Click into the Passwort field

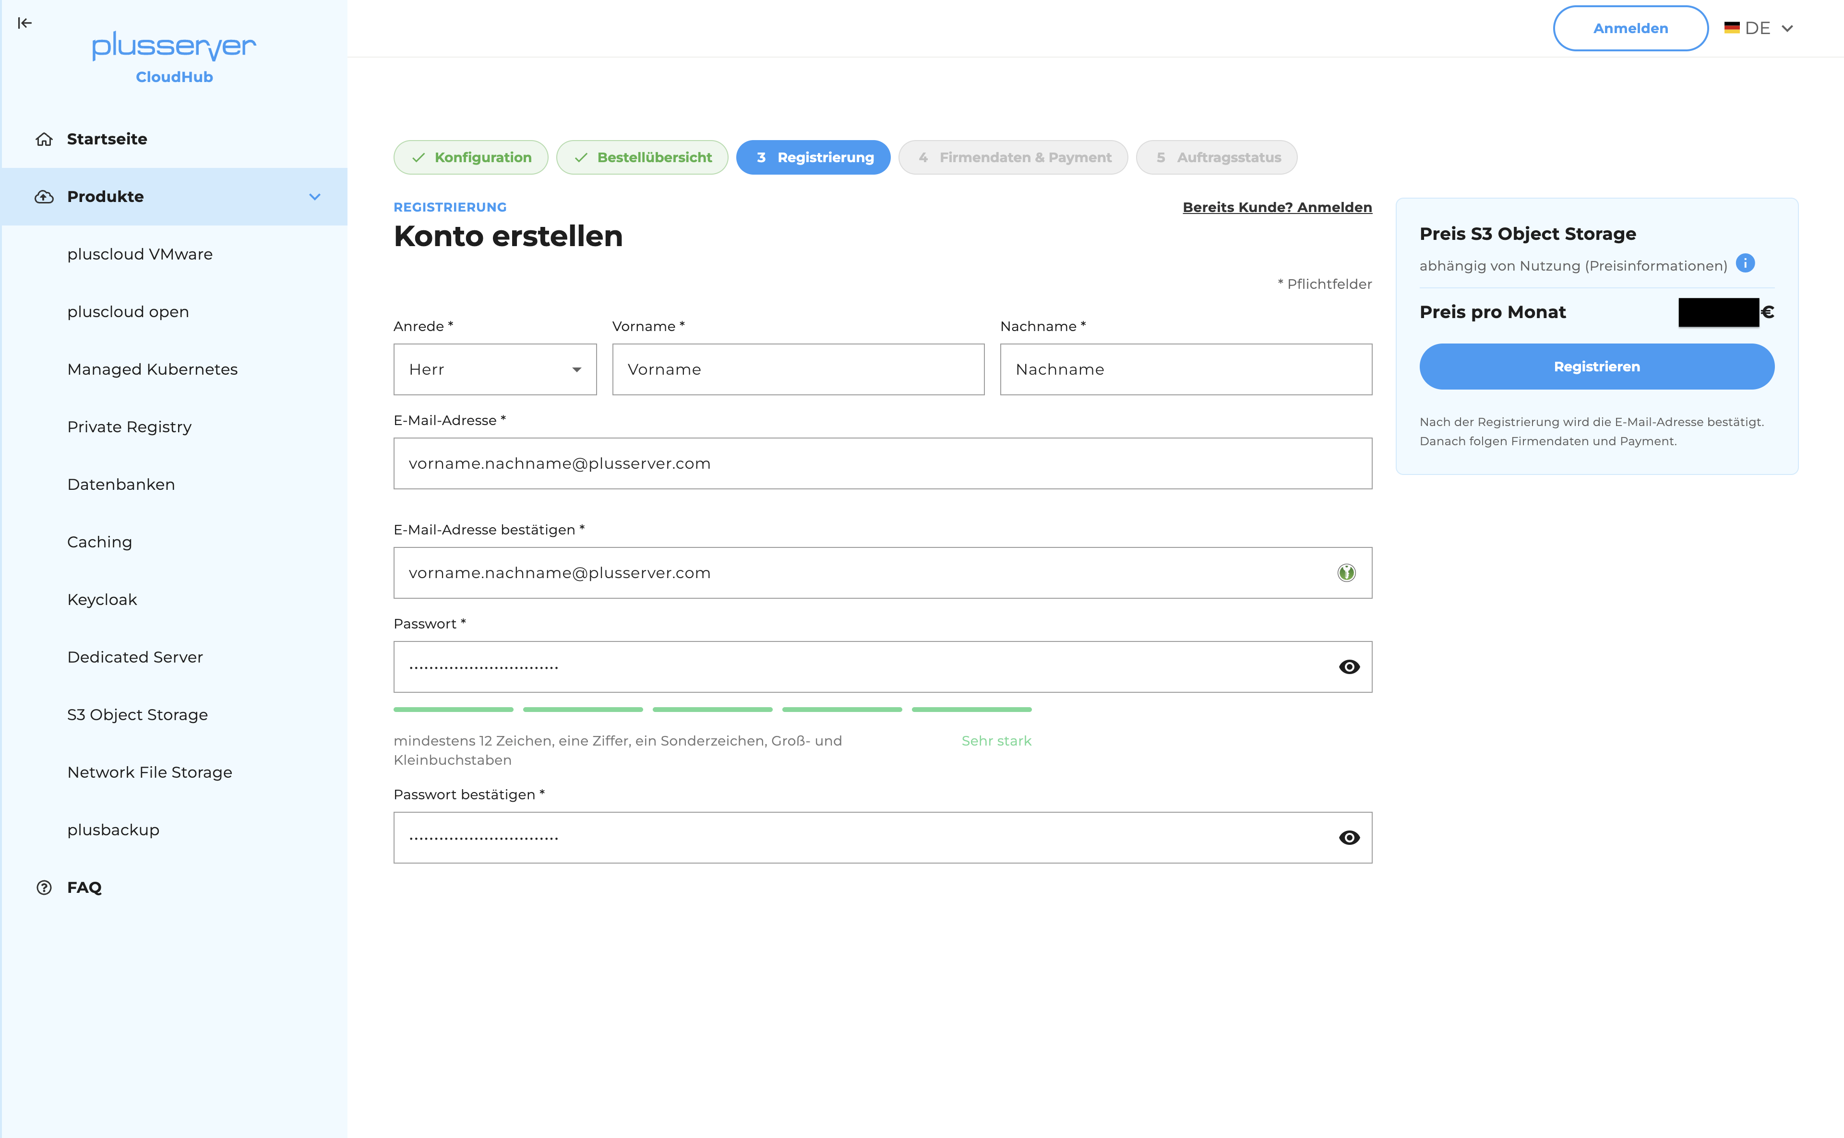883,667
